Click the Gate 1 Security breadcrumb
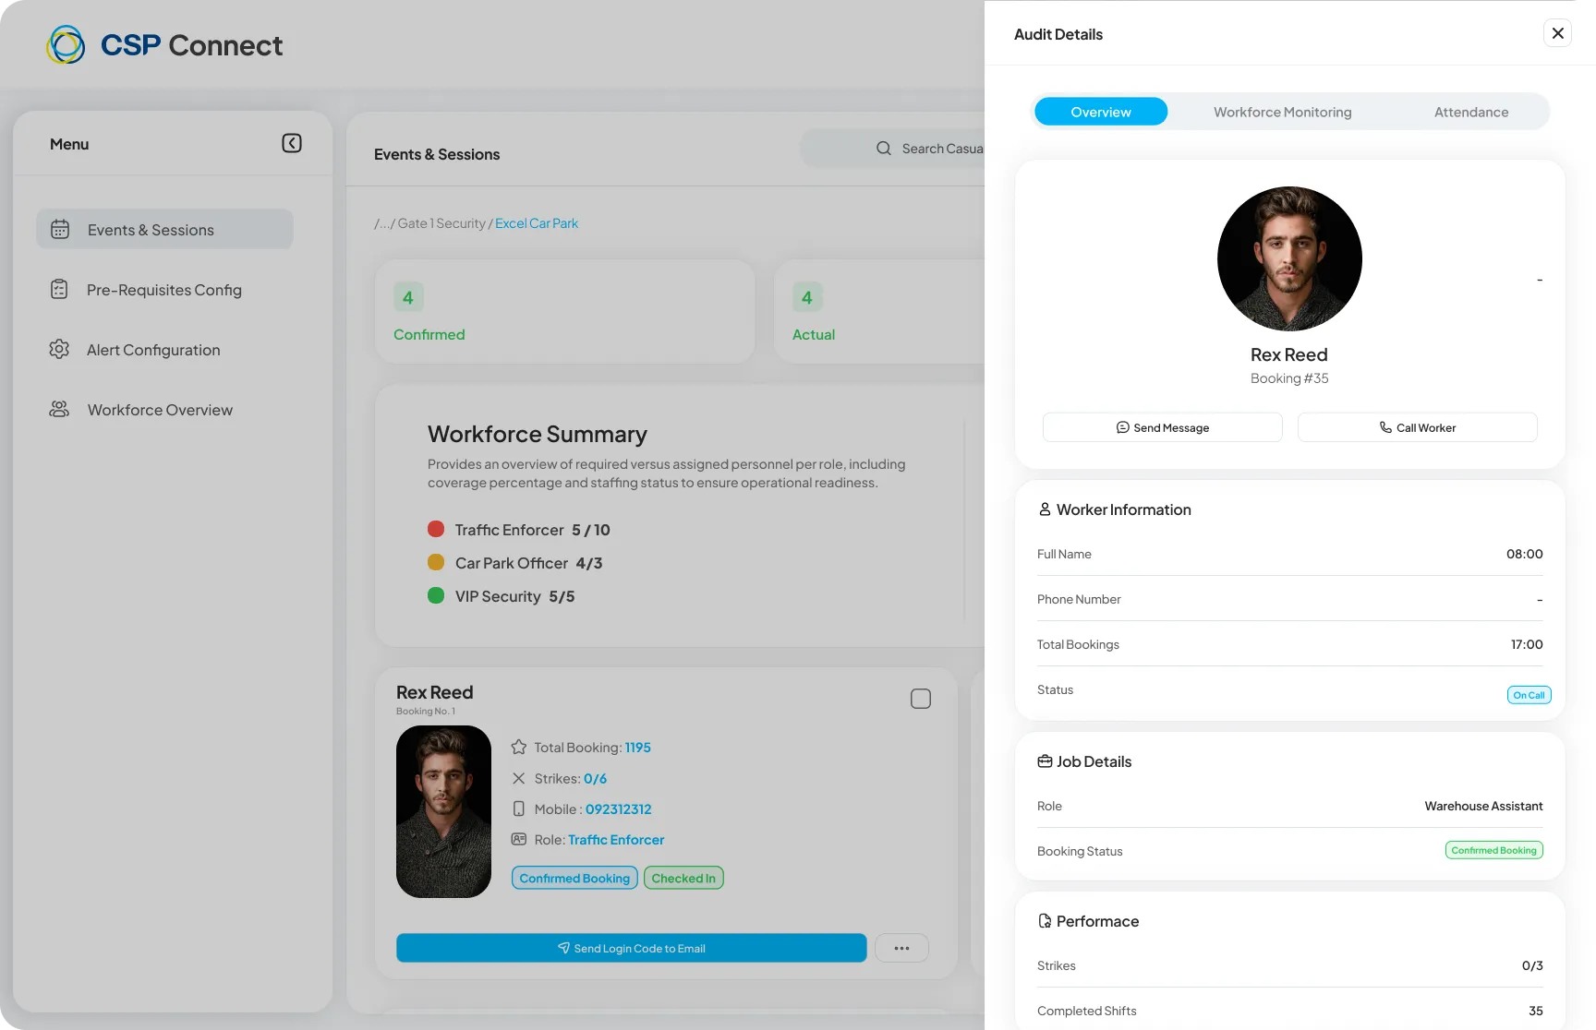This screenshot has height=1030, width=1596. pyautogui.click(x=441, y=223)
